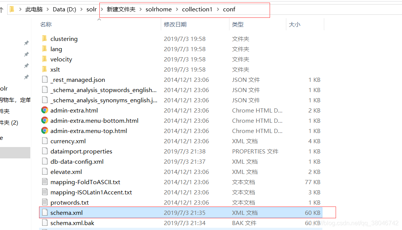Open the lang folder
The height and width of the screenshot is (230, 402).
pos(56,49)
